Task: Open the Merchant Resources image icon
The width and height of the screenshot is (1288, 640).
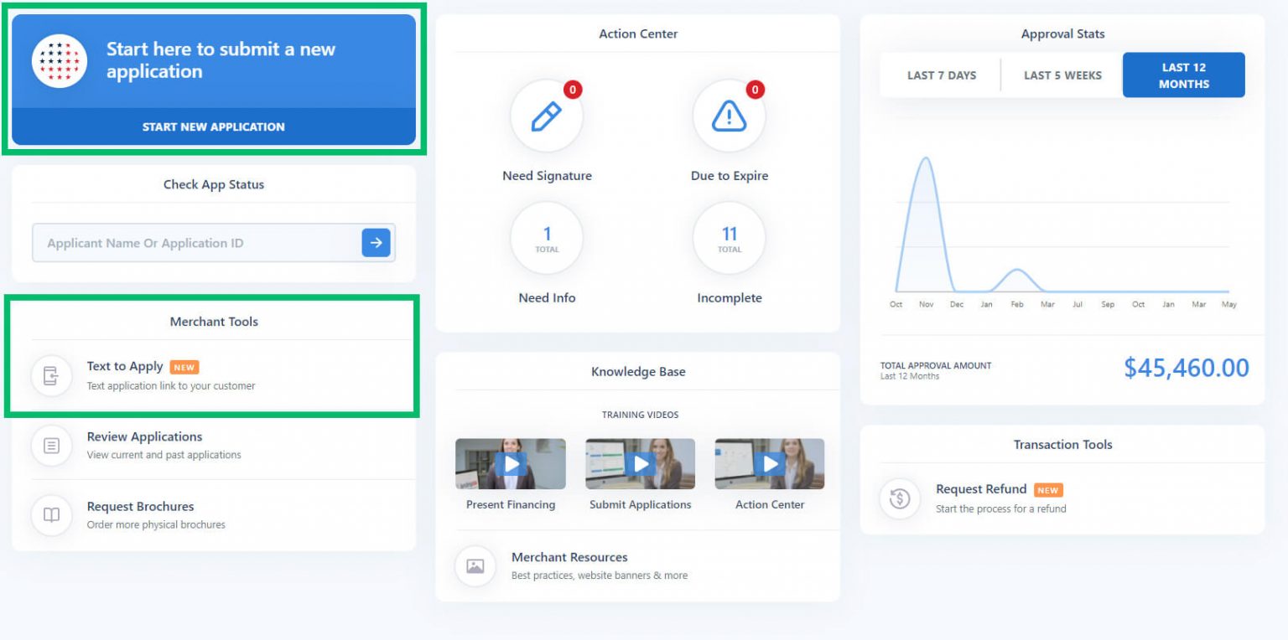Action: click(x=475, y=566)
